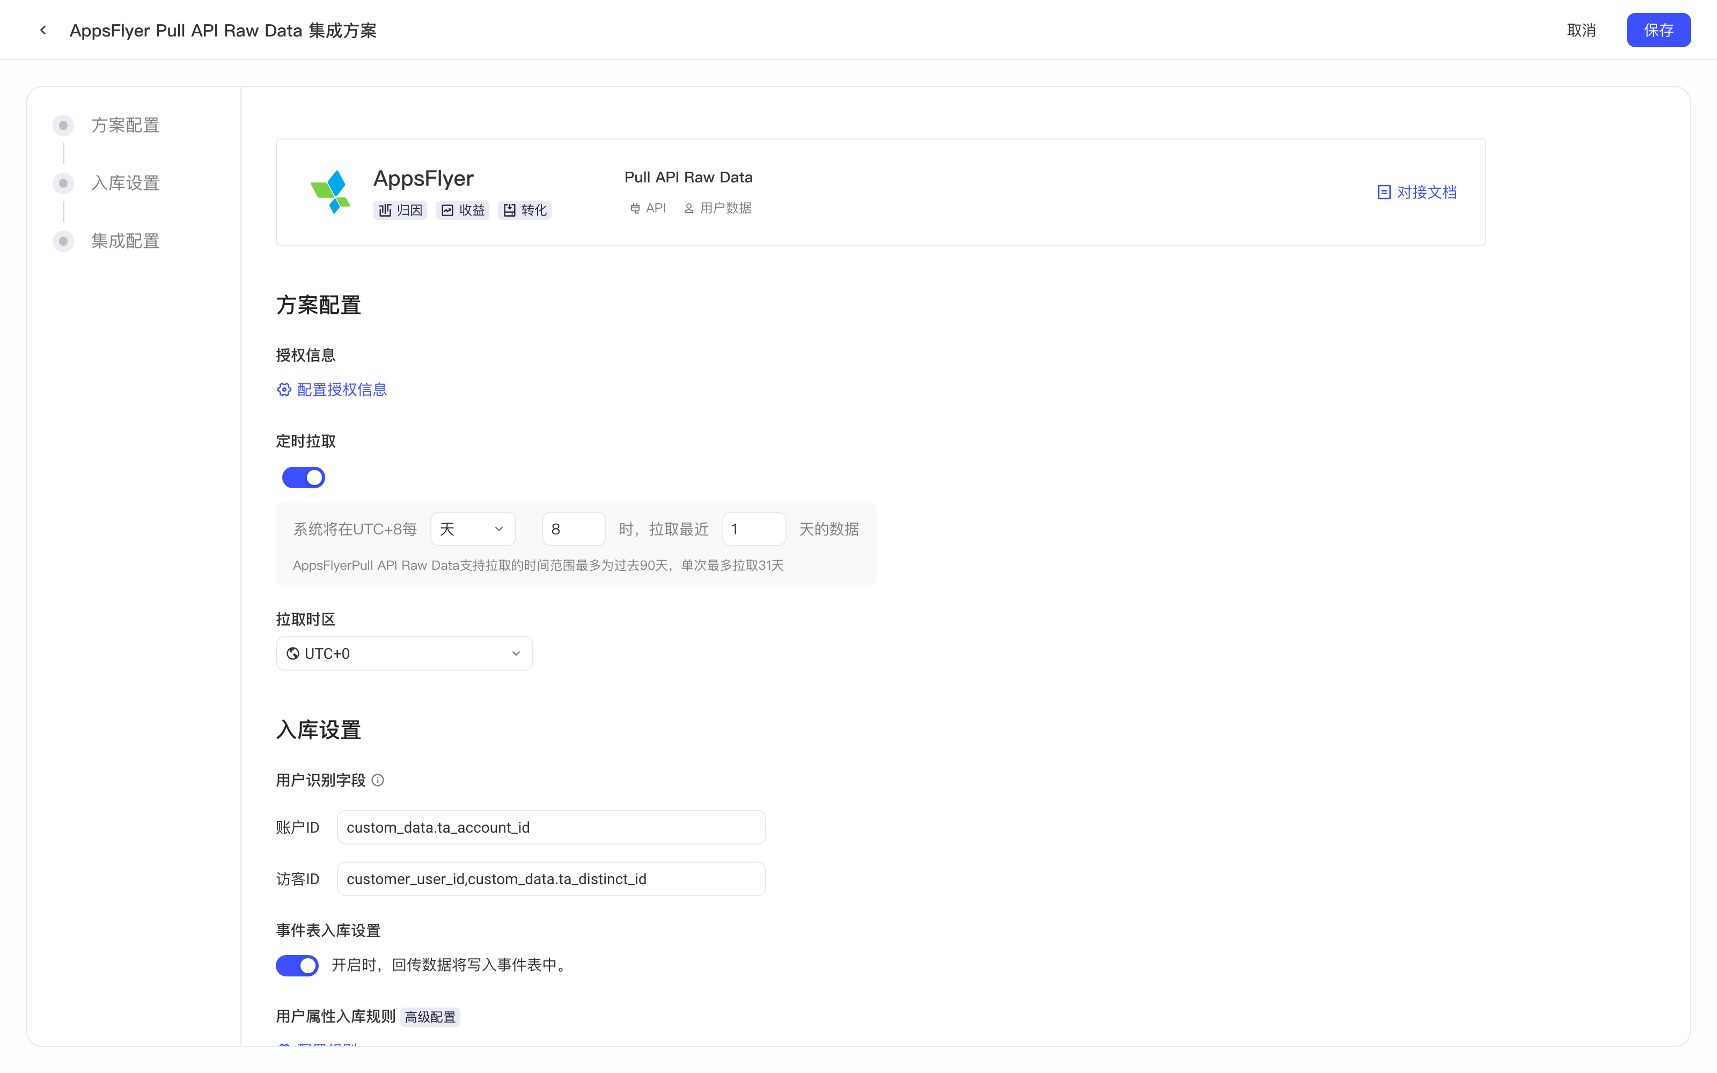Screen dimensions: 1717x1073
Task: Click the 归因 tag icon
Action: pyautogui.click(x=385, y=210)
